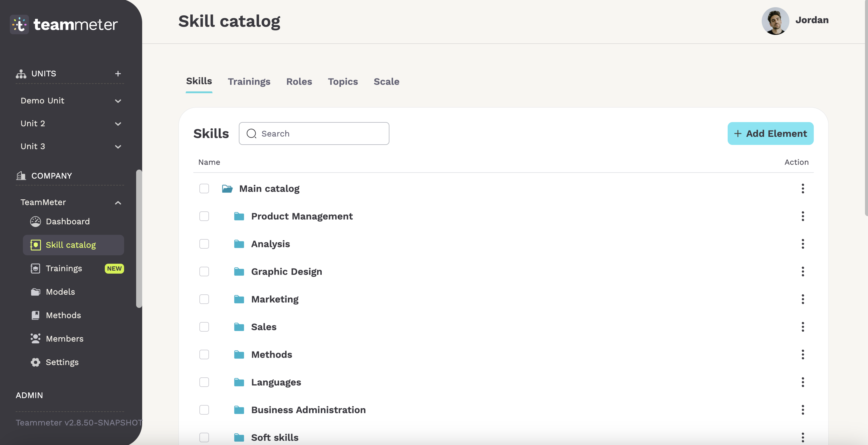Switch to the Trainings tab
The width and height of the screenshot is (868, 445).
(x=249, y=81)
